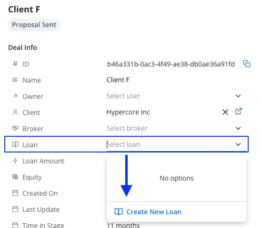Click the book icon beside Loan label

pyautogui.click(x=15, y=144)
